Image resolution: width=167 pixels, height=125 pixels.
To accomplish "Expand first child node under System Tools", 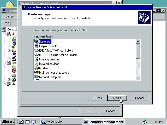I will (x=9, y=38).
